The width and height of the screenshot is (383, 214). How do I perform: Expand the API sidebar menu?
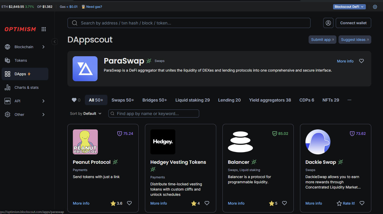pos(25,101)
